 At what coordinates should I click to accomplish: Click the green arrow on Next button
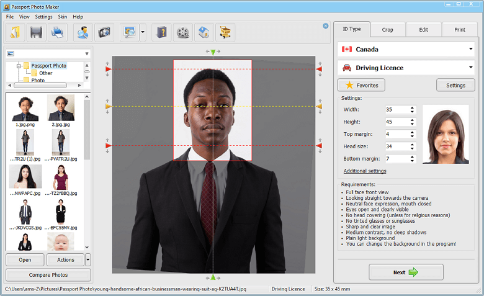click(413, 272)
